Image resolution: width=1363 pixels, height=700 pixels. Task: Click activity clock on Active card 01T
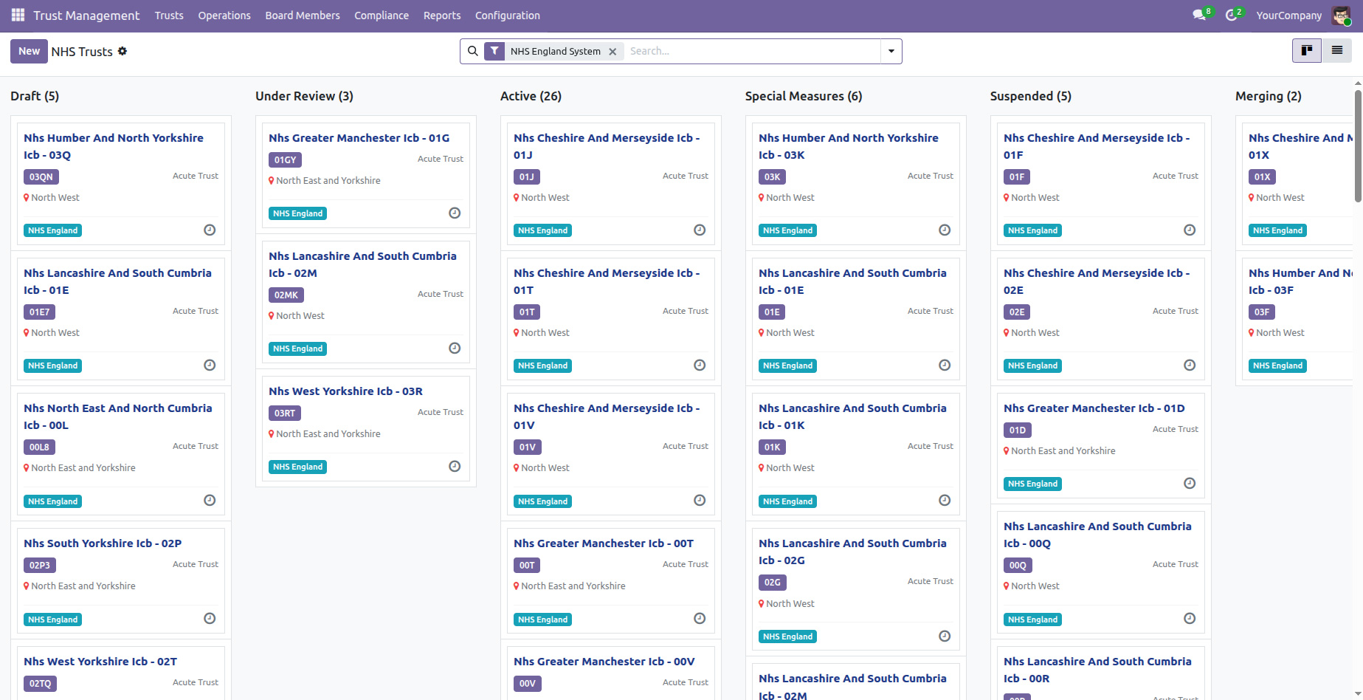pyautogui.click(x=700, y=366)
